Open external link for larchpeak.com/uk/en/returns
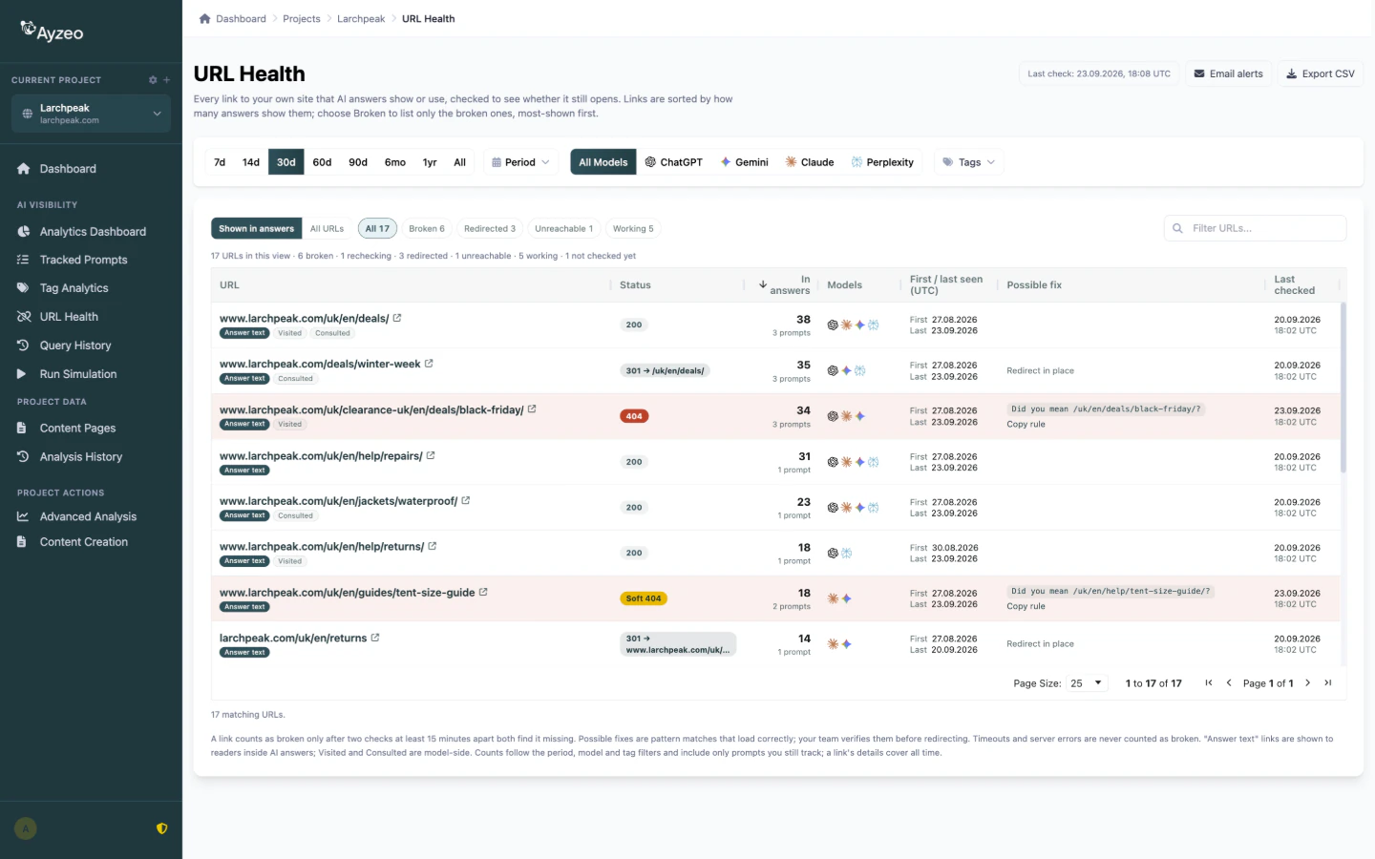This screenshot has height=859, width=1375. (375, 638)
